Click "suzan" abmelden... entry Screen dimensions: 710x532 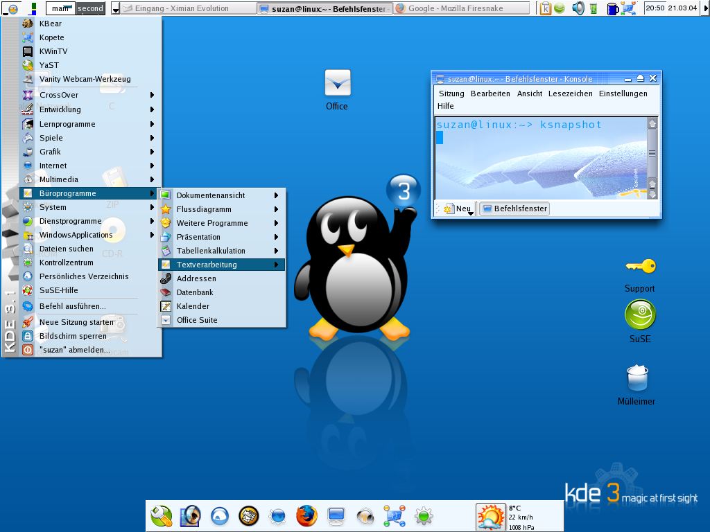(91, 350)
